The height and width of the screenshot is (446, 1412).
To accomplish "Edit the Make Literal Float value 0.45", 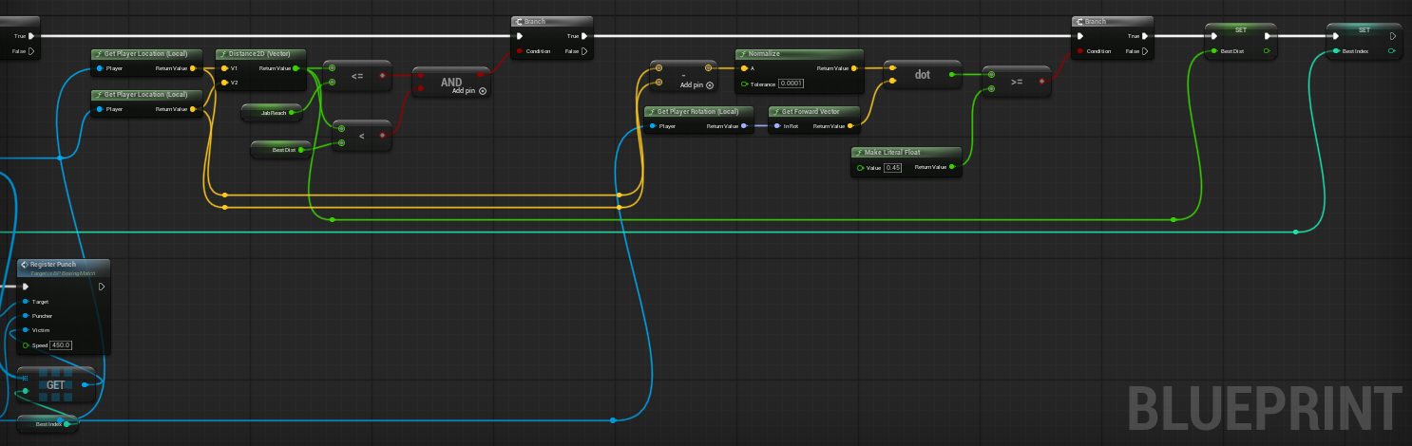I will pyautogui.click(x=892, y=167).
